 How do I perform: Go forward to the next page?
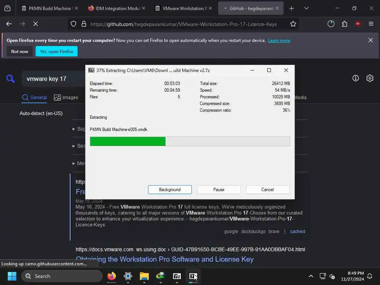click(x=22, y=24)
